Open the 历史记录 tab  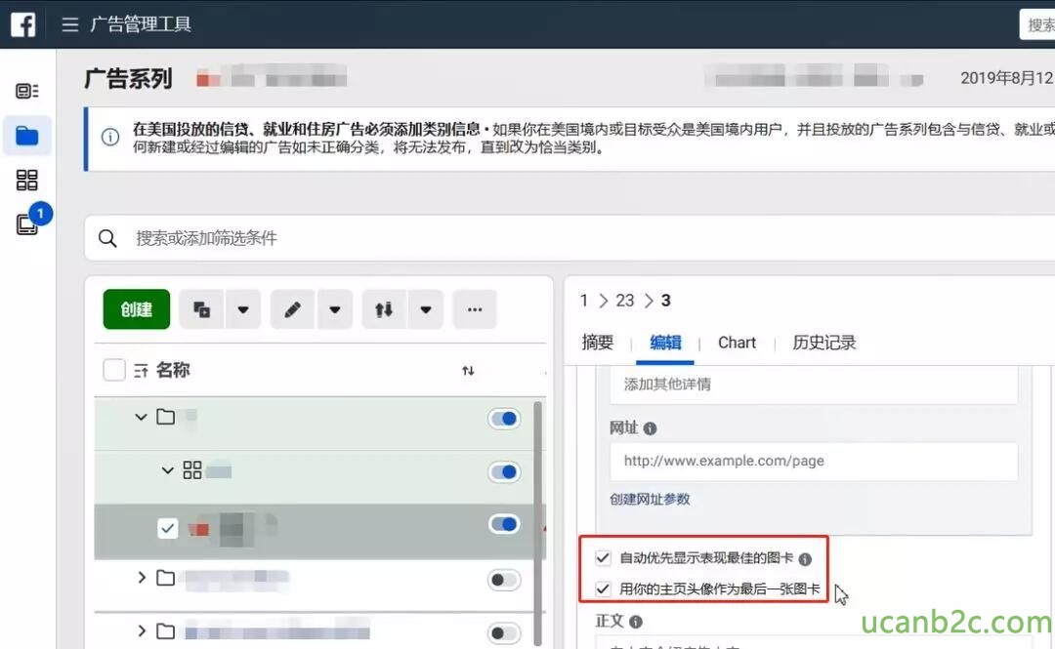point(823,343)
